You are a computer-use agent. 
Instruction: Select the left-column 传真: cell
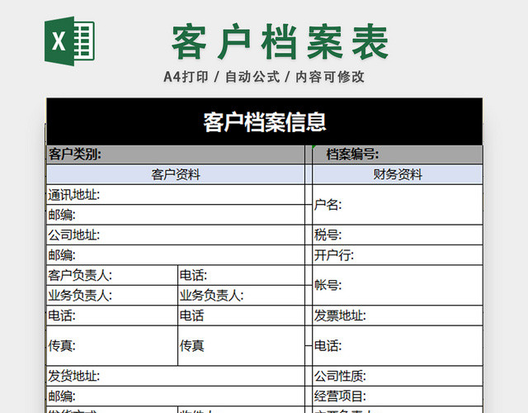pos(112,345)
